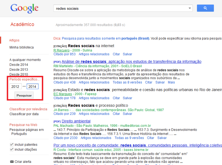Select Período específico option
222x165 pixels.
(x=25, y=79)
